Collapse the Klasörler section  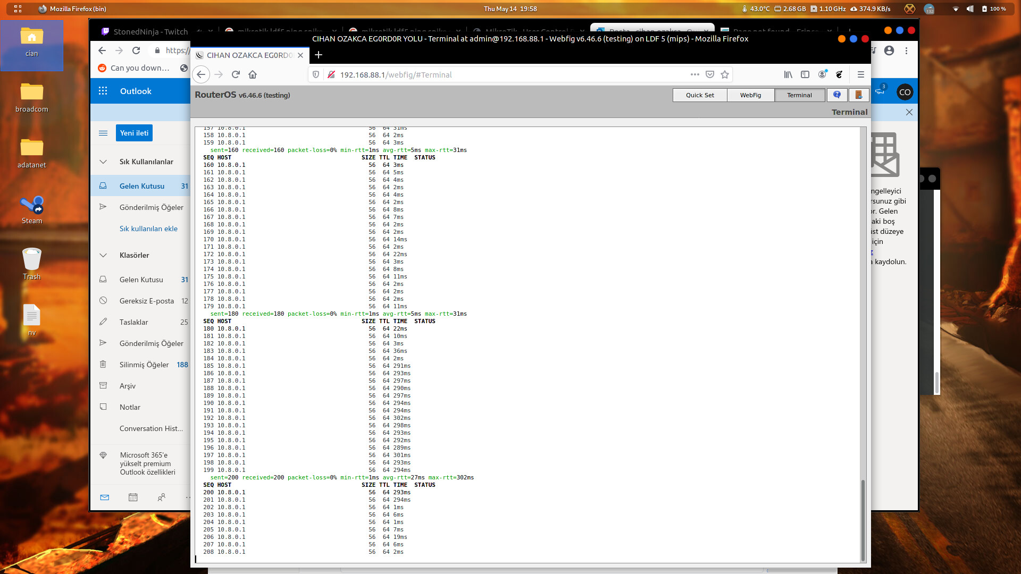pyautogui.click(x=103, y=255)
